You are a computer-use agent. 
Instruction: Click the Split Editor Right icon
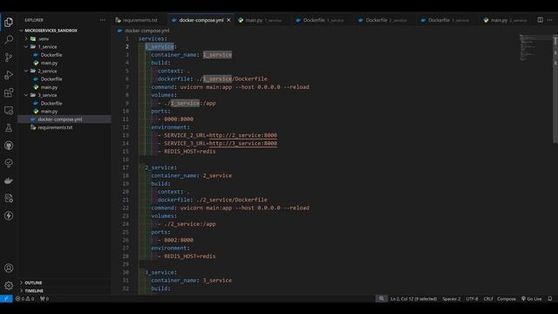[x=541, y=20]
